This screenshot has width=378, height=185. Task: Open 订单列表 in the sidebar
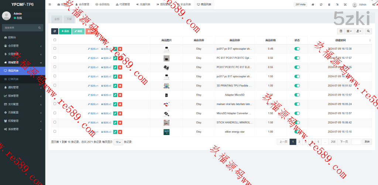pyautogui.click(x=23, y=79)
